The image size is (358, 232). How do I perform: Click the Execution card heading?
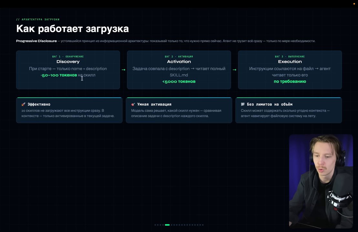pyautogui.click(x=290, y=62)
